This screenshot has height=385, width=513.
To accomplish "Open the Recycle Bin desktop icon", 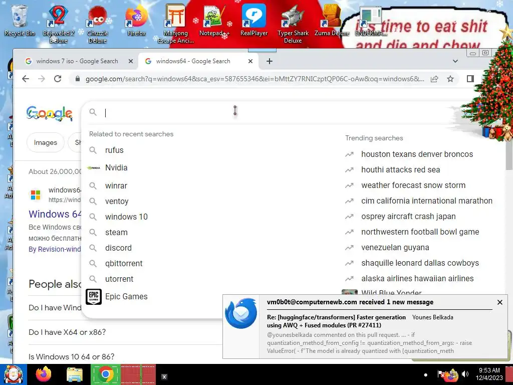I will point(19,20).
